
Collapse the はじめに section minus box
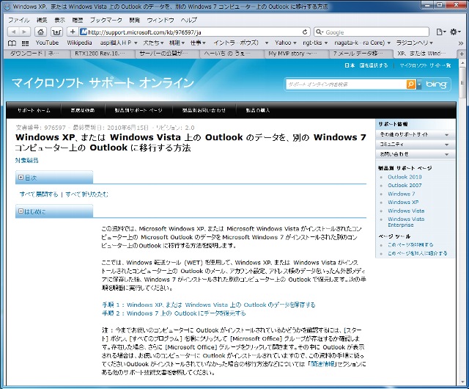pyautogui.click(x=21, y=211)
